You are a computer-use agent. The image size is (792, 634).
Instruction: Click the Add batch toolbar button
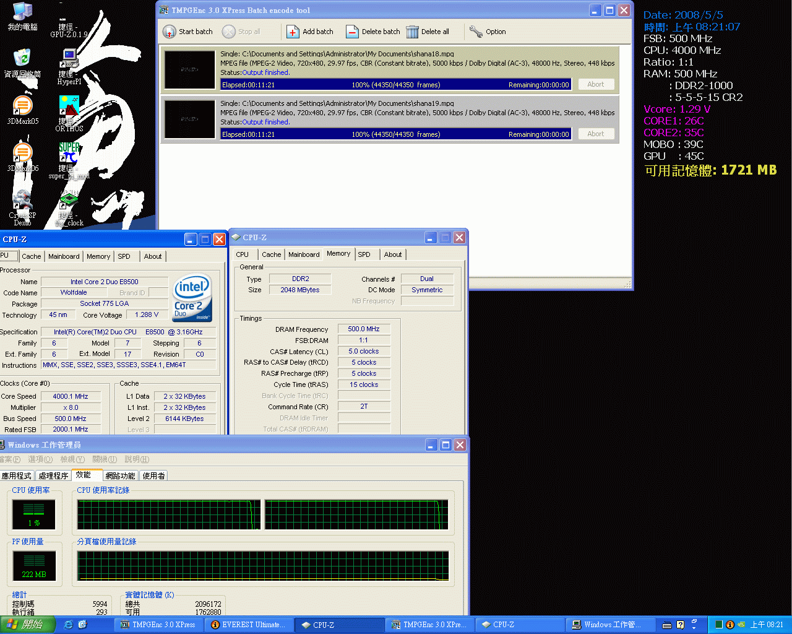tap(310, 32)
